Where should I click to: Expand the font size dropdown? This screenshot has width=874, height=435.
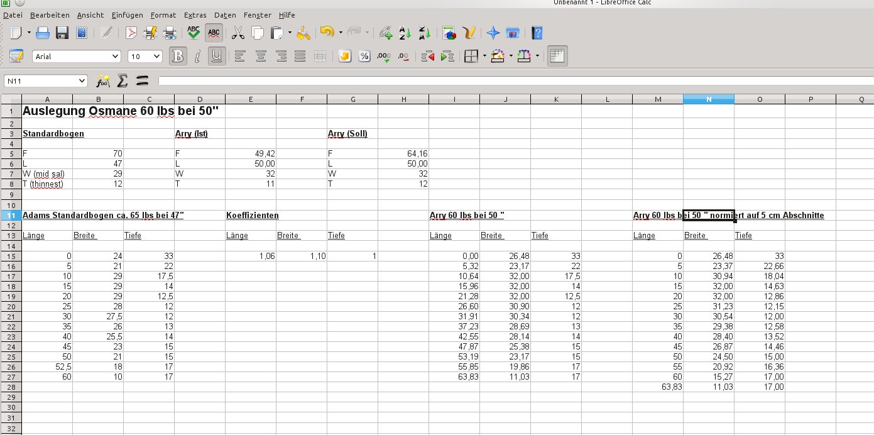pos(156,57)
